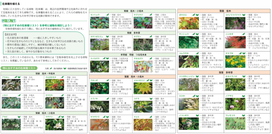Click the butterfly icon next to ワレモコウ
This screenshot has width=272, height=134.
click(x=244, y=115)
